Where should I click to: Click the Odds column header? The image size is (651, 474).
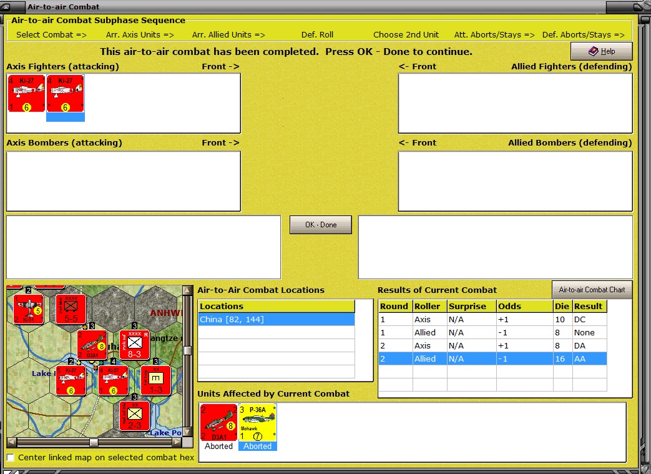point(525,306)
